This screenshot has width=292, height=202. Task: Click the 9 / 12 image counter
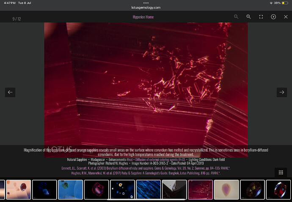(x=17, y=19)
